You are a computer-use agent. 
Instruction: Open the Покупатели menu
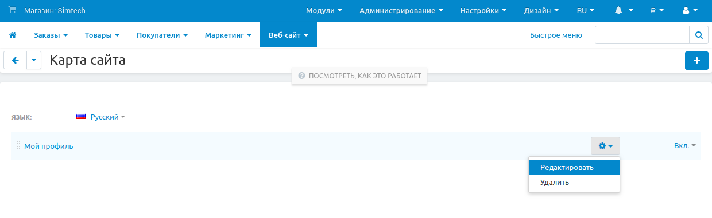[162, 35]
